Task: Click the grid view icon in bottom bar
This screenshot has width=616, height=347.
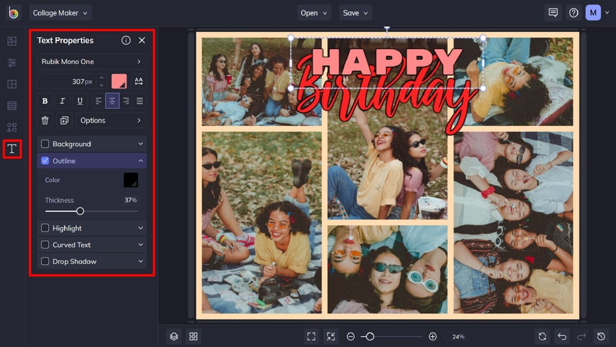Action: point(194,337)
